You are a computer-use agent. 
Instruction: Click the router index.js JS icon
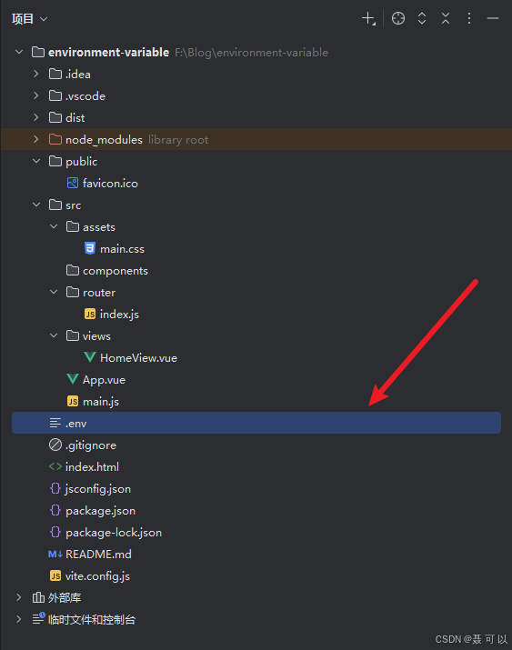click(90, 315)
